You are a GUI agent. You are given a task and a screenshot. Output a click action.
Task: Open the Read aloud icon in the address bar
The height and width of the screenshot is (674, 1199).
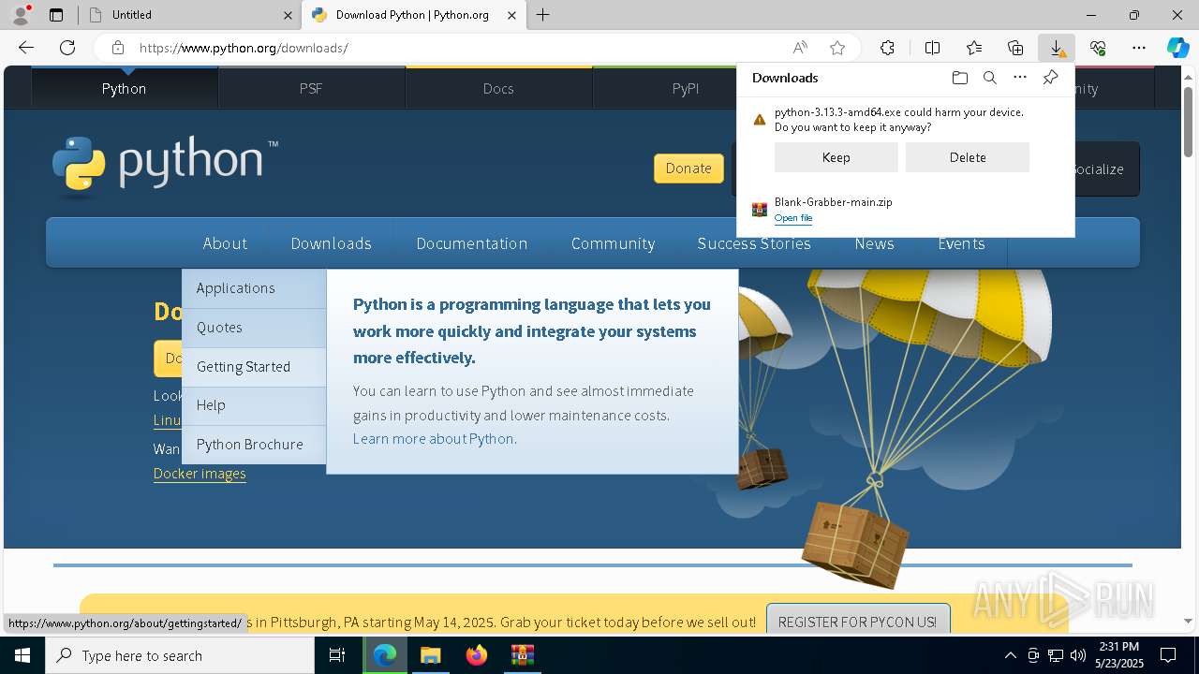coord(800,48)
